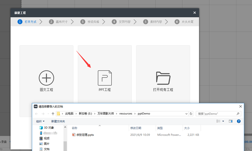The width and height of the screenshot is (252, 151).
Task: Refresh the pptDemo folder view
Action: click(x=191, y=114)
